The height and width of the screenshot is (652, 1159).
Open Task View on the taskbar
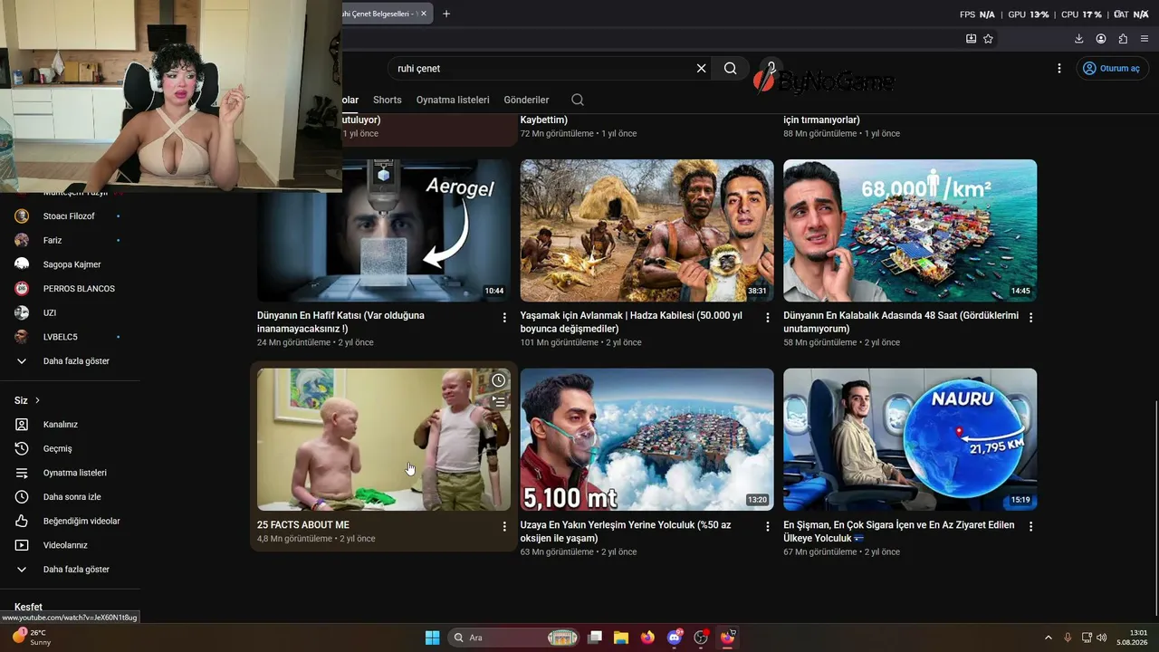click(595, 638)
